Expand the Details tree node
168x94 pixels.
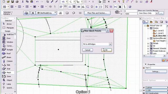[x=148, y=44]
